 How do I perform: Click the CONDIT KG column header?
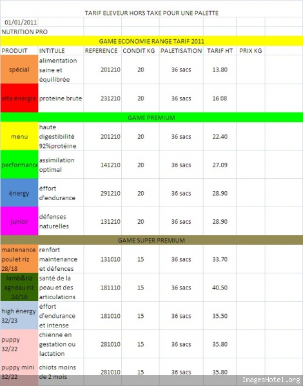pyautogui.click(x=139, y=51)
